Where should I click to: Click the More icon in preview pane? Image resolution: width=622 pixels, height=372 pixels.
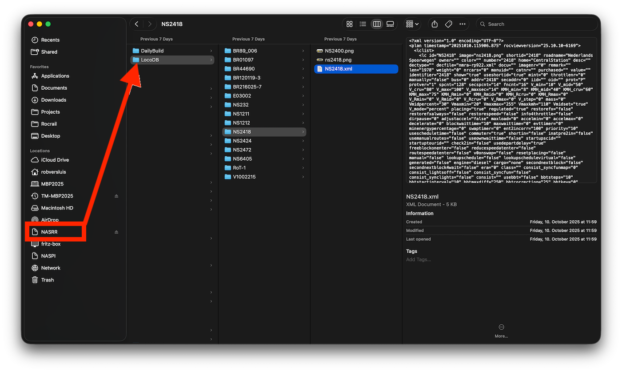(501, 327)
